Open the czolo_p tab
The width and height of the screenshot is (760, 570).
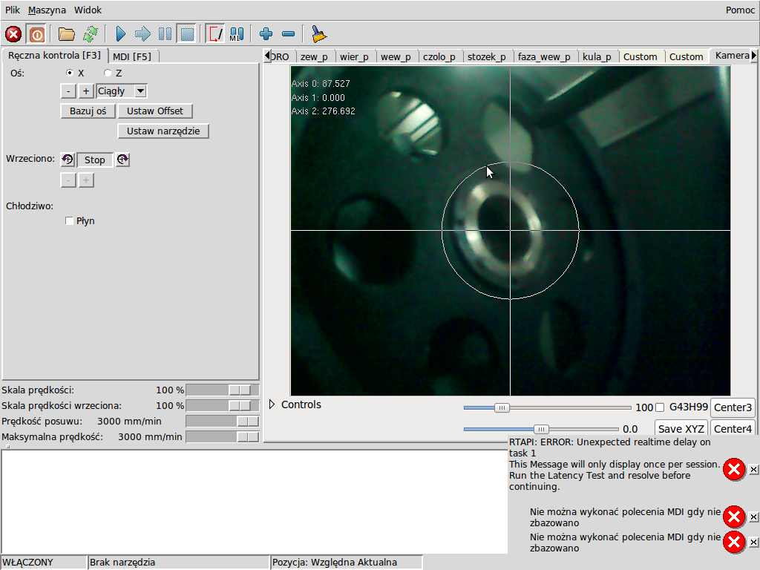tap(439, 56)
